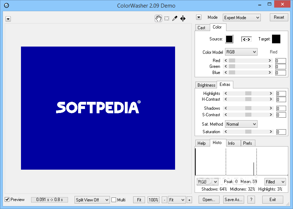Click the Highlights slider right arrow

click(271, 93)
